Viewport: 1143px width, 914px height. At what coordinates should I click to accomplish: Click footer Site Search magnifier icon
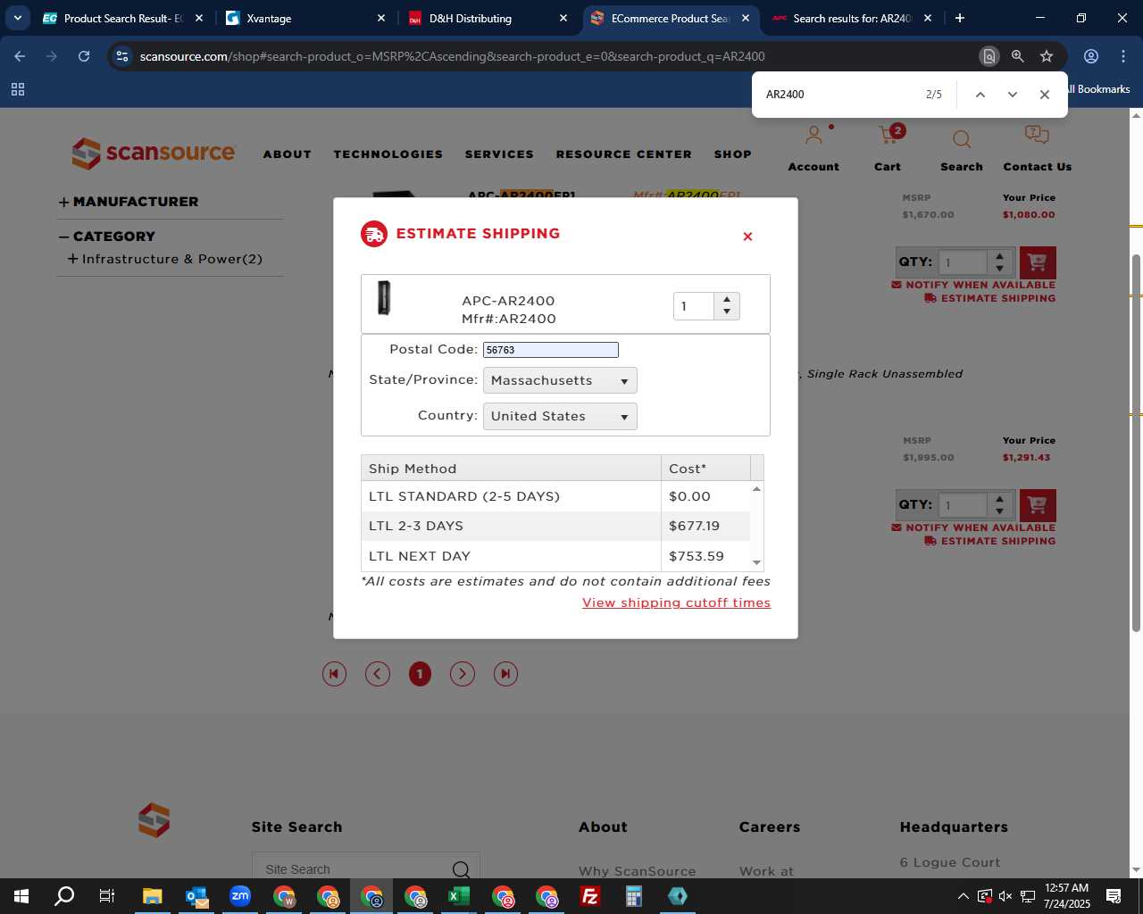point(461,869)
